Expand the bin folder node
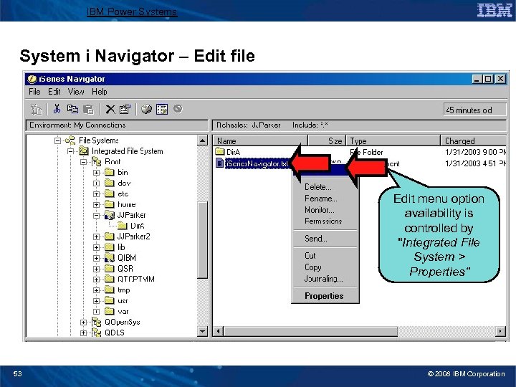This screenshot has height=387, width=516. 96,173
